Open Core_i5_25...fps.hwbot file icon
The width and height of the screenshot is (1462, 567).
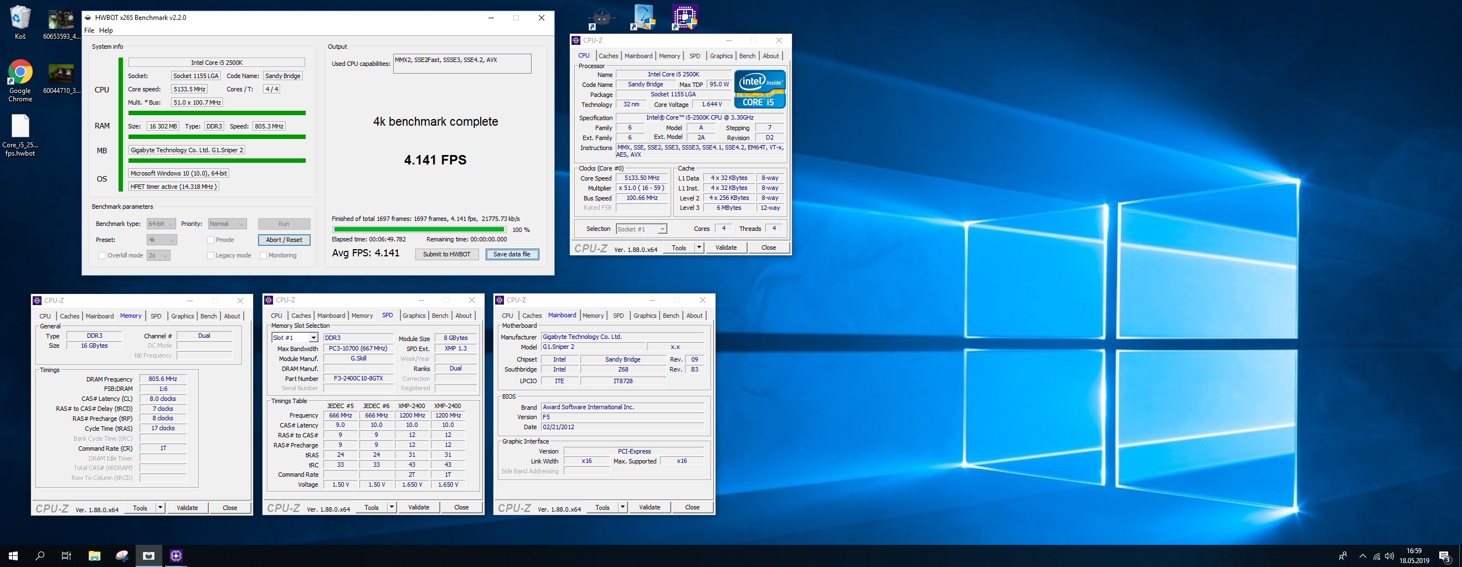20,136
